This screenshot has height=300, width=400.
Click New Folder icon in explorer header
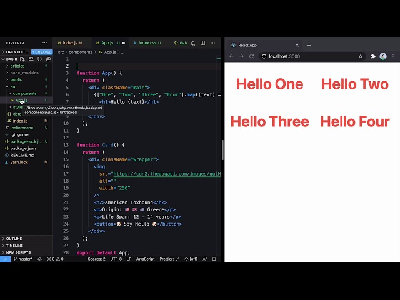(31, 59)
